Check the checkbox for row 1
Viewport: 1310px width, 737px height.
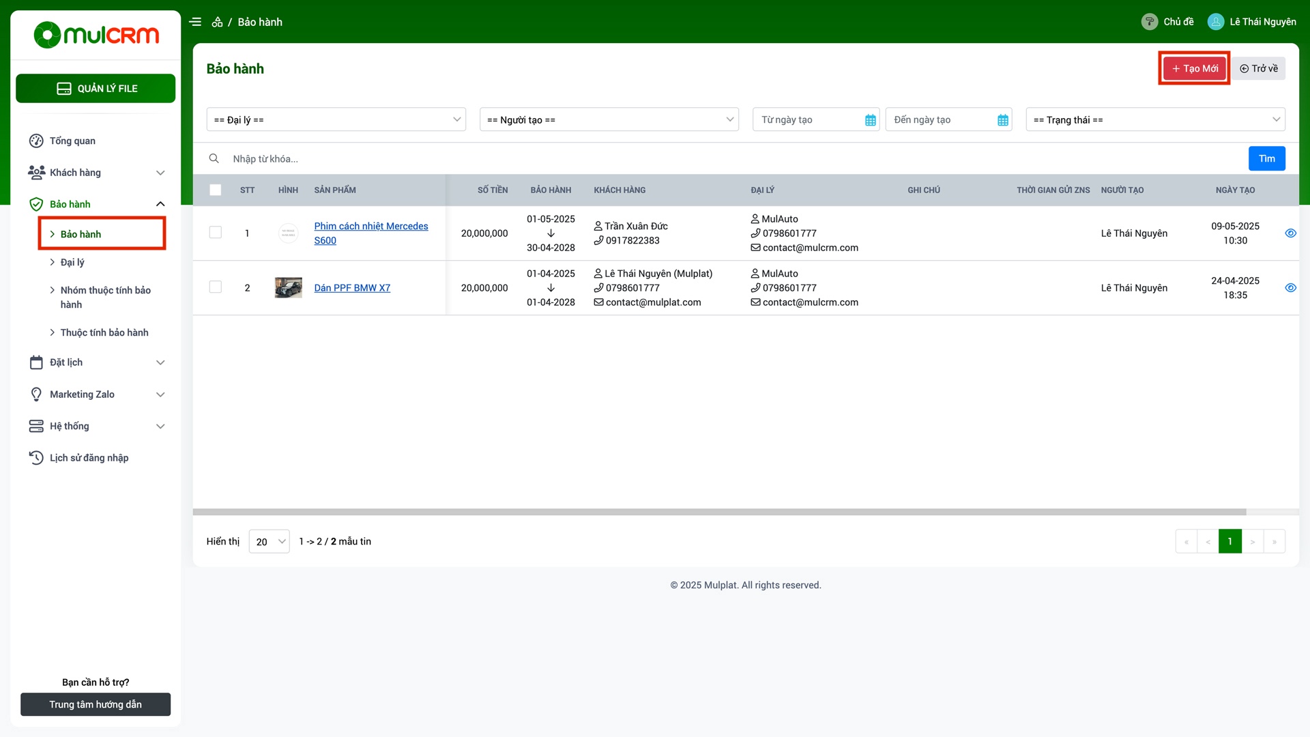point(216,233)
